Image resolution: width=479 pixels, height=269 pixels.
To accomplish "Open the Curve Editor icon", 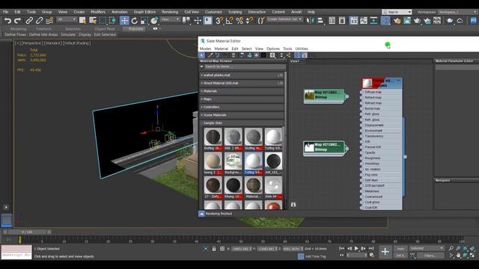I will (x=364, y=20).
